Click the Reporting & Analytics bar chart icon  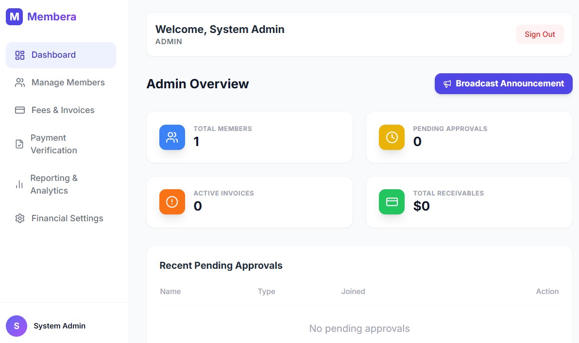click(19, 184)
